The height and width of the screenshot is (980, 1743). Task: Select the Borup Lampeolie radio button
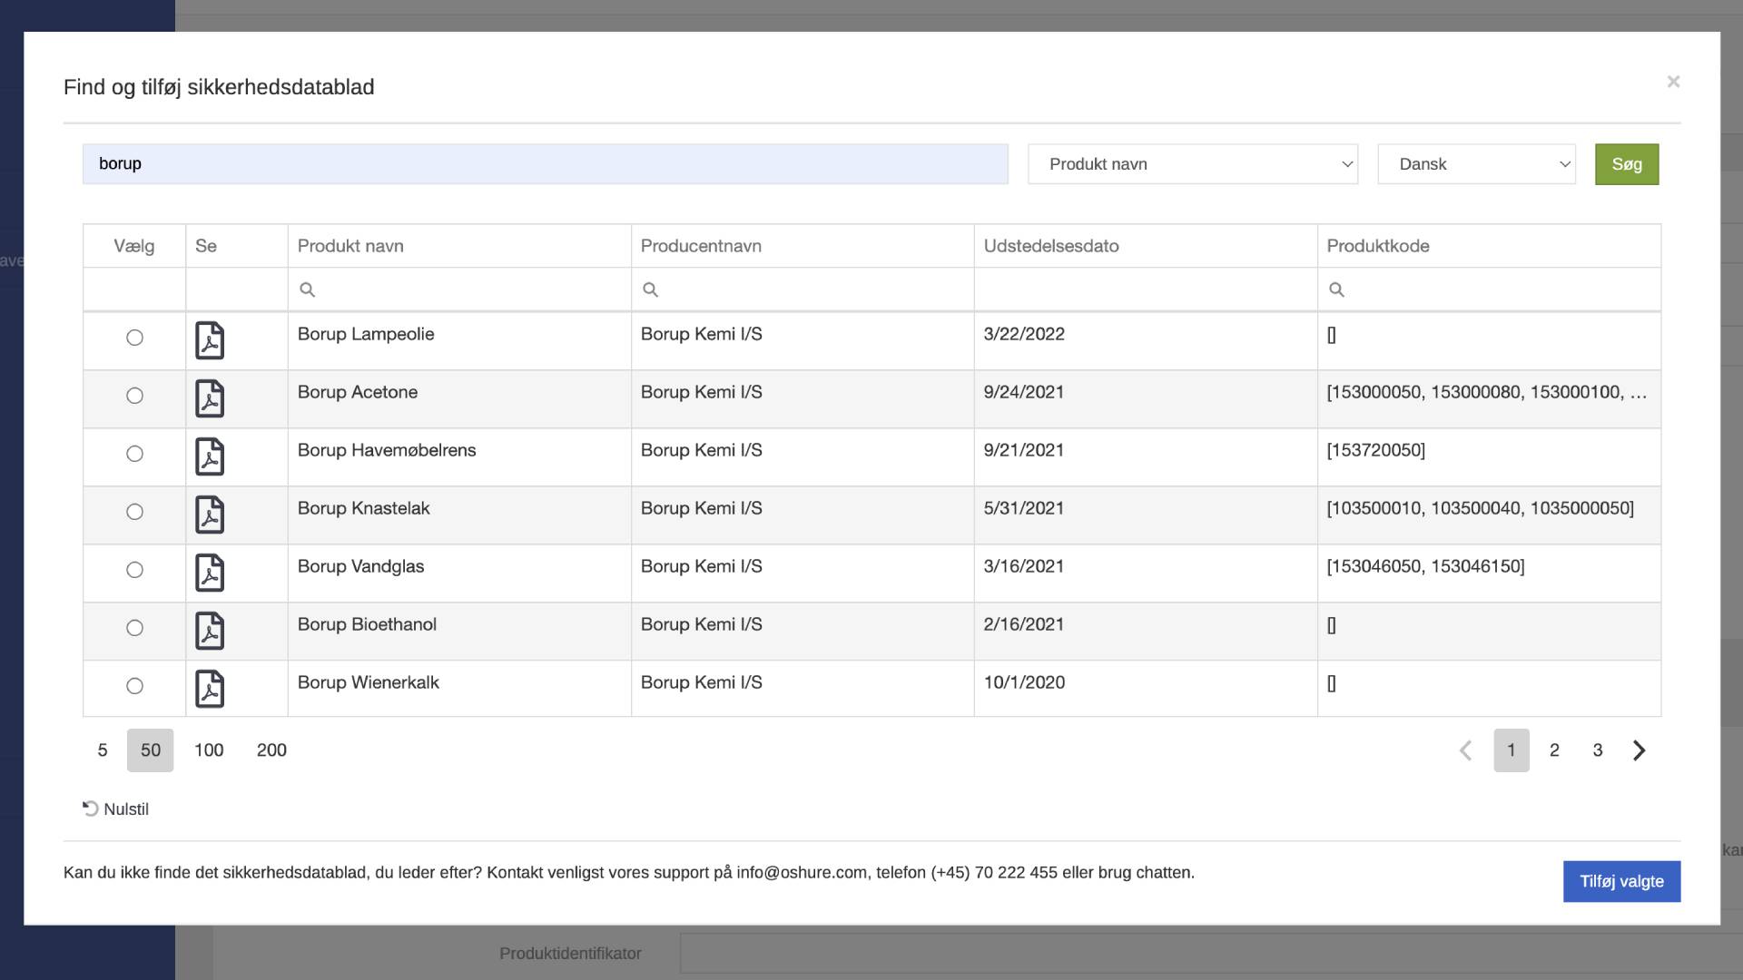point(134,338)
